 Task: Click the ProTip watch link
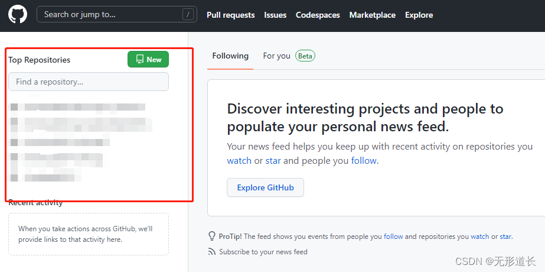pos(480,237)
